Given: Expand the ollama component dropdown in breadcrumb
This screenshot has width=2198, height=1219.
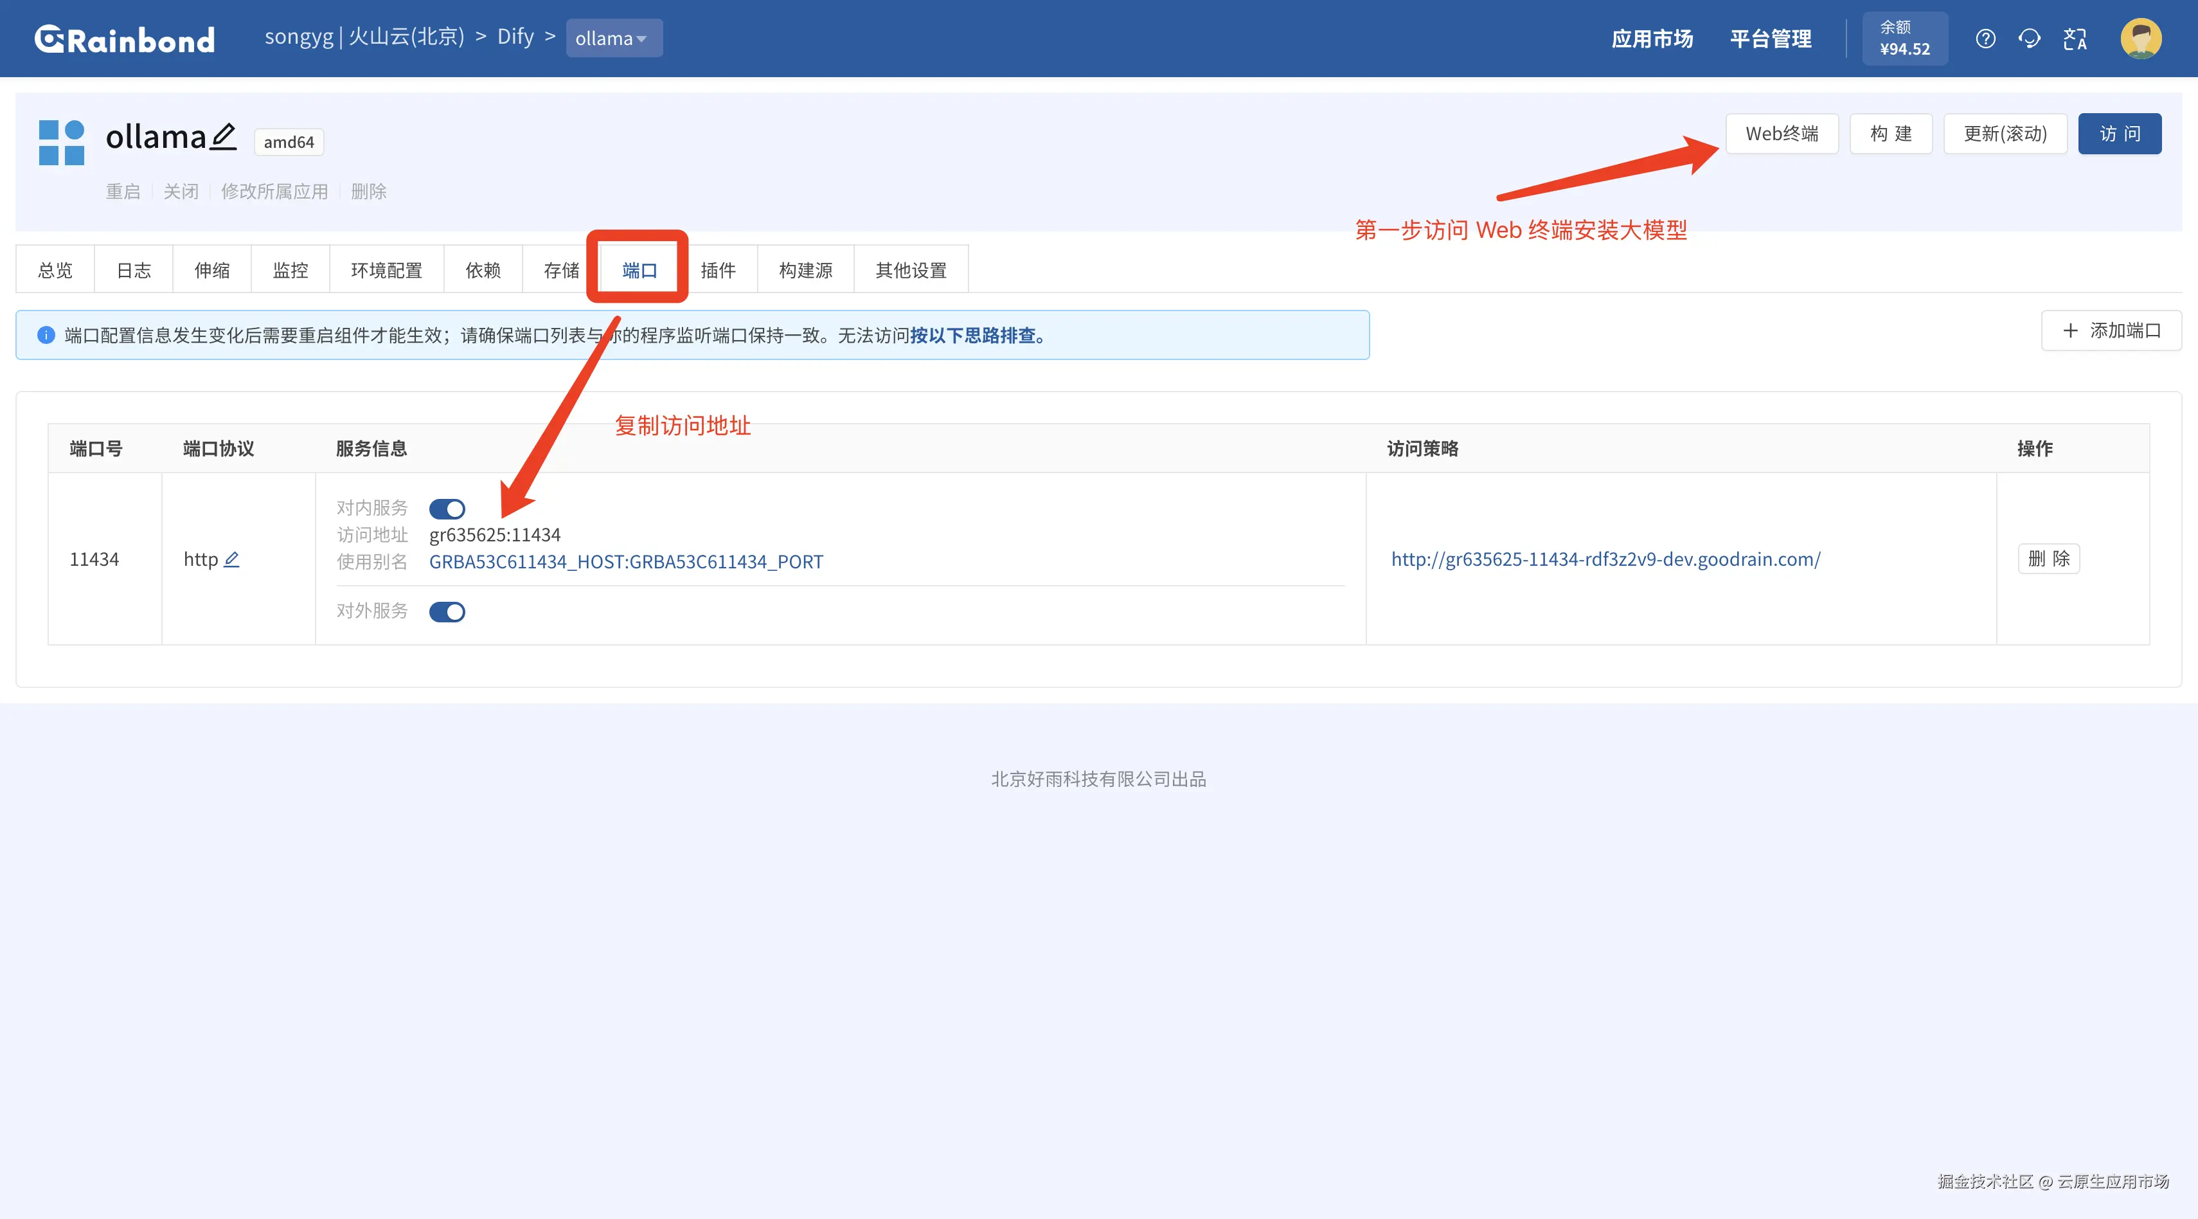Looking at the screenshot, I should [614, 39].
